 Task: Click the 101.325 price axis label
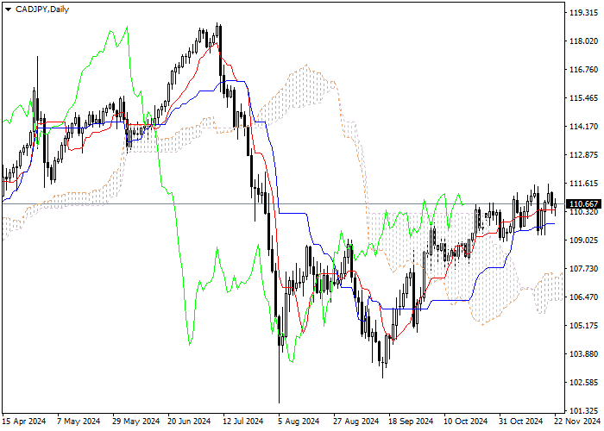(x=583, y=410)
